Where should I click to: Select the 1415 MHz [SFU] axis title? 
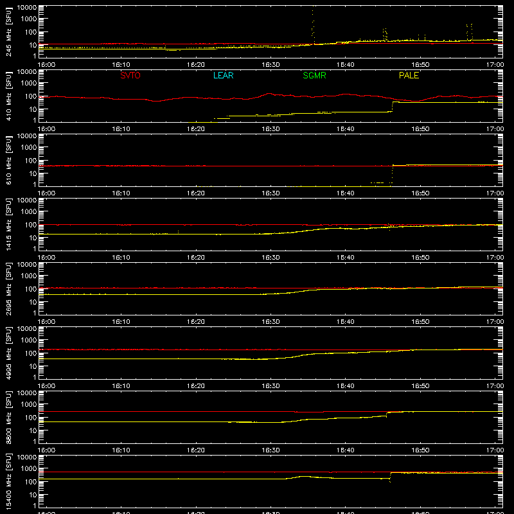tap(8, 224)
